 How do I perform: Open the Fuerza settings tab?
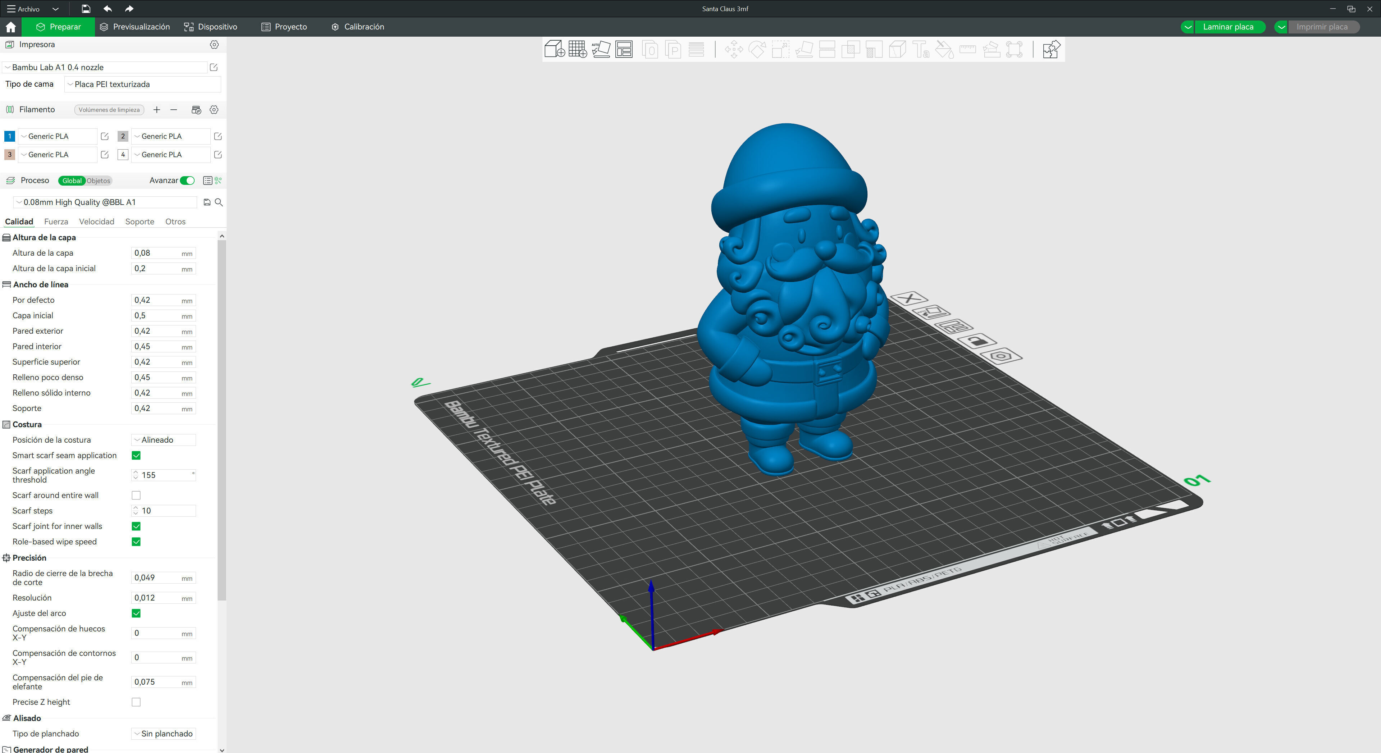[x=56, y=222]
